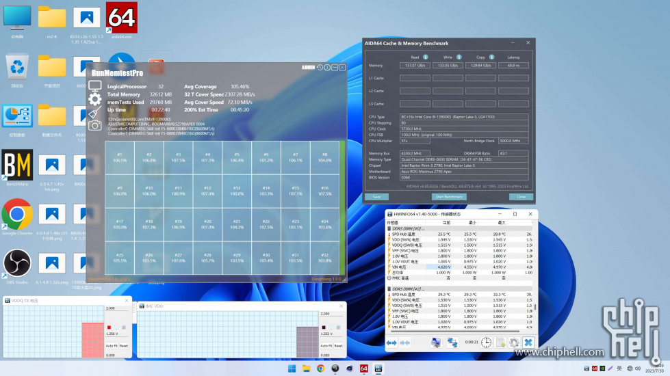The width and height of the screenshot is (670, 376).
Task: Open the Recycle Bin desktop icon
Action: (17, 70)
